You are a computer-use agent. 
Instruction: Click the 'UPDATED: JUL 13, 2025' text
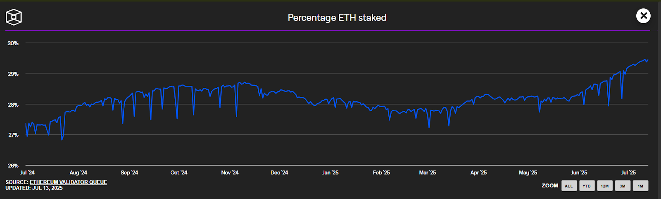pos(34,188)
